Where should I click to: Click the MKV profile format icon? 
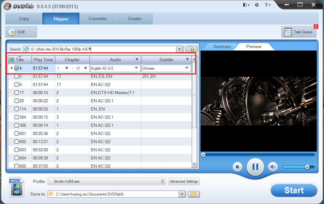point(16,187)
